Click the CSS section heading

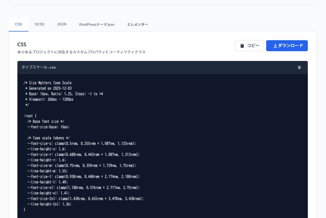(x=22, y=44)
